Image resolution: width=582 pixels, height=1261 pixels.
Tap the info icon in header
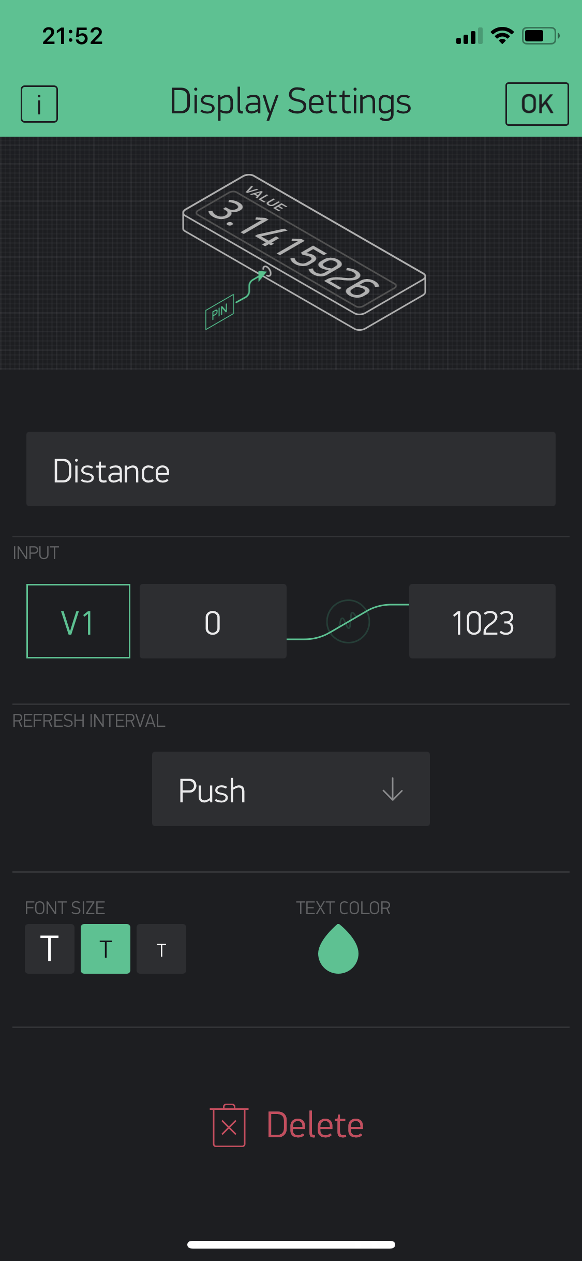point(39,104)
